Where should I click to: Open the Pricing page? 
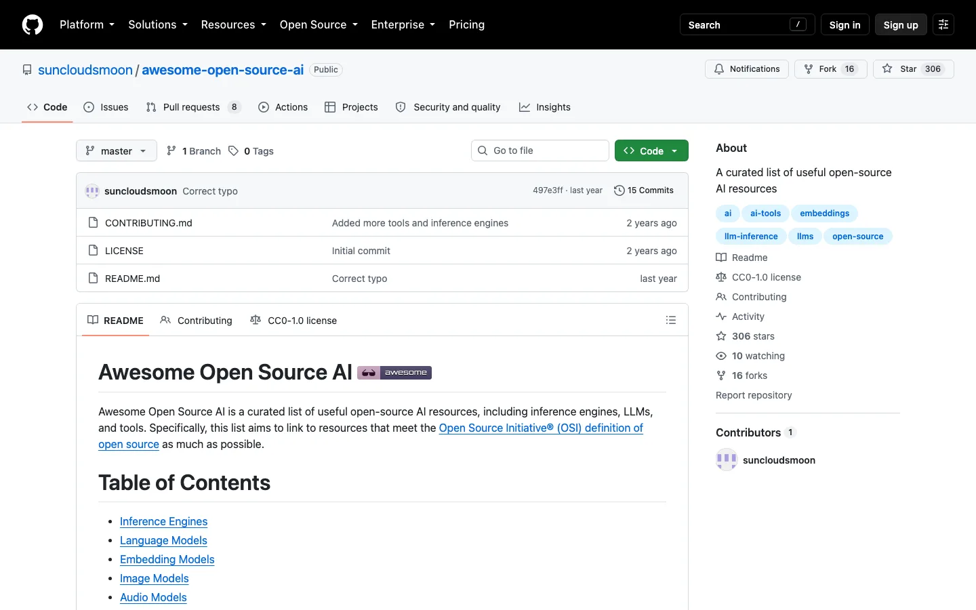[466, 24]
